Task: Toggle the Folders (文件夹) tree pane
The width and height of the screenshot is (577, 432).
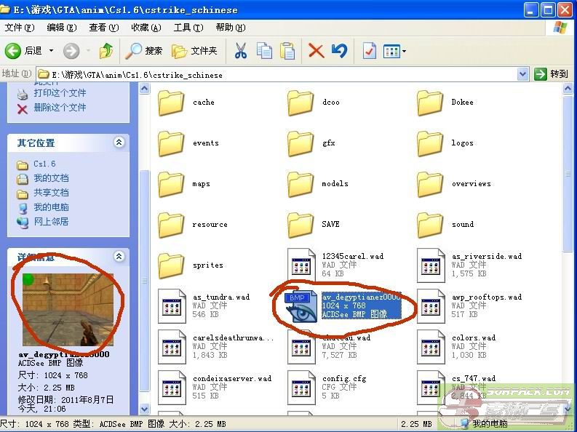Action: click(195, 51)
